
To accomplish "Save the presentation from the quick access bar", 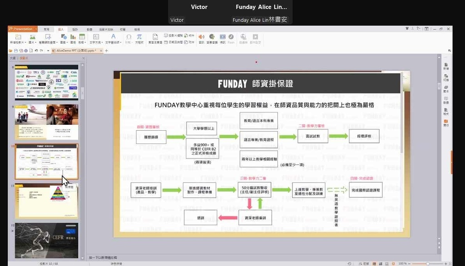I will click(16, 51).
